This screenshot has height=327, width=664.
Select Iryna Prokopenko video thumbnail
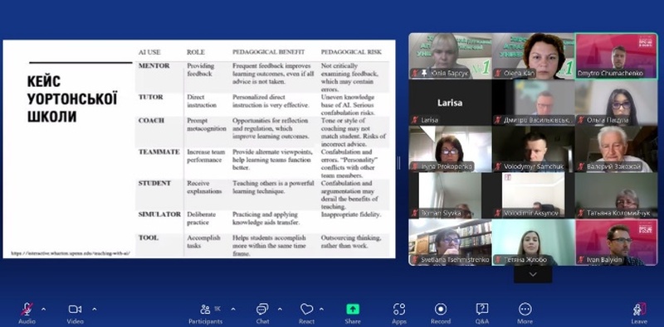click(450, 149)
